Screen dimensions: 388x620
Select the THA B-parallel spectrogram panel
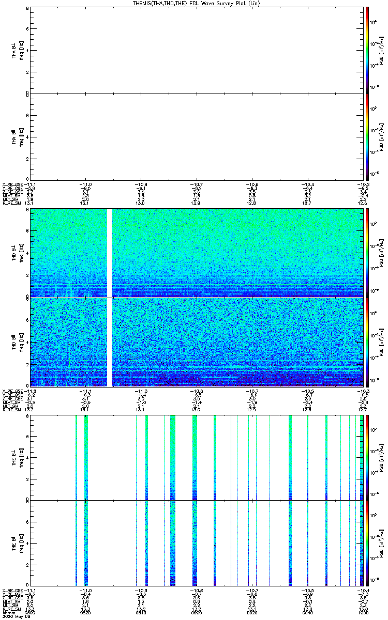[197, 136]
